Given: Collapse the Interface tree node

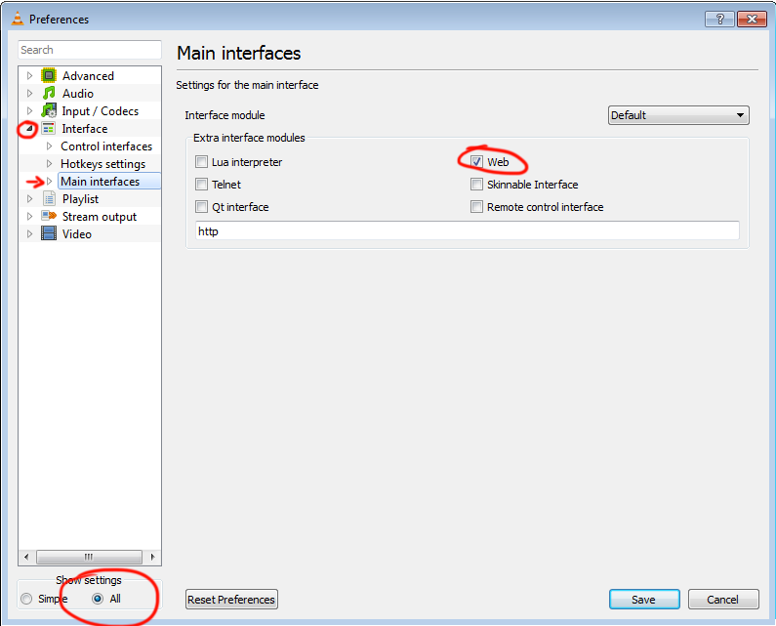Looking at the screenshot, I should click(x=29, y=128).
